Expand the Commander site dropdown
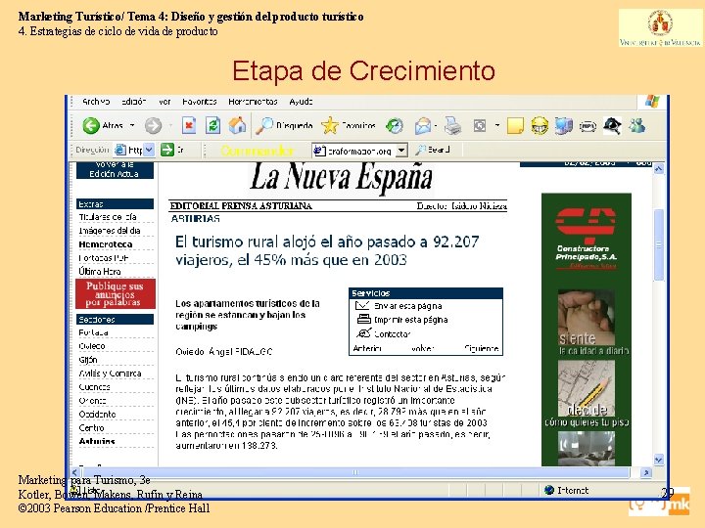 click(401, 151)
